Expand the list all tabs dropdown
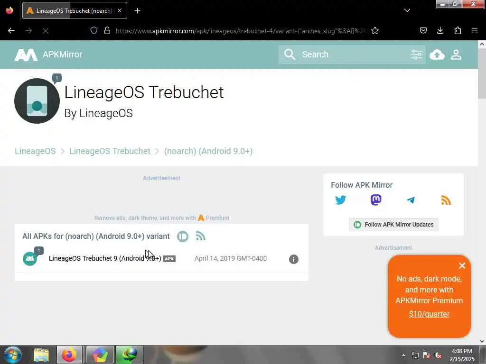Image resolution: width=486 pixels, height=364 pixels. click(407, 10)
